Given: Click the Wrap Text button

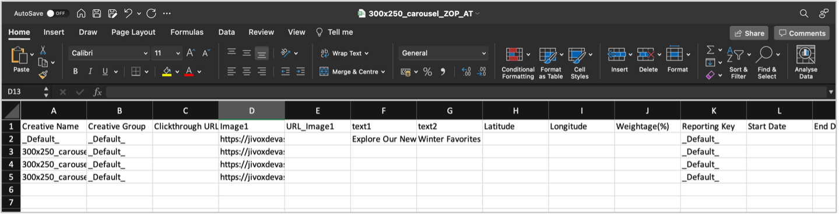Looking at the screenshot, I should pyautogui.click(x=345, y=53).
